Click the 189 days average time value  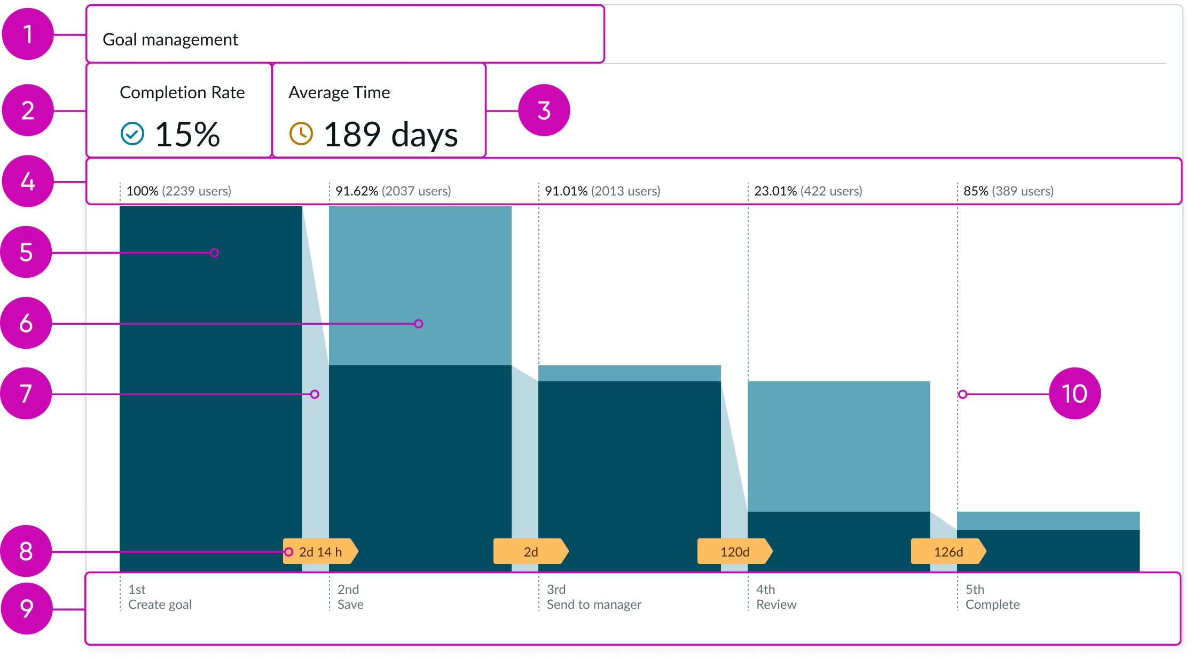click(x=390, y=134)
